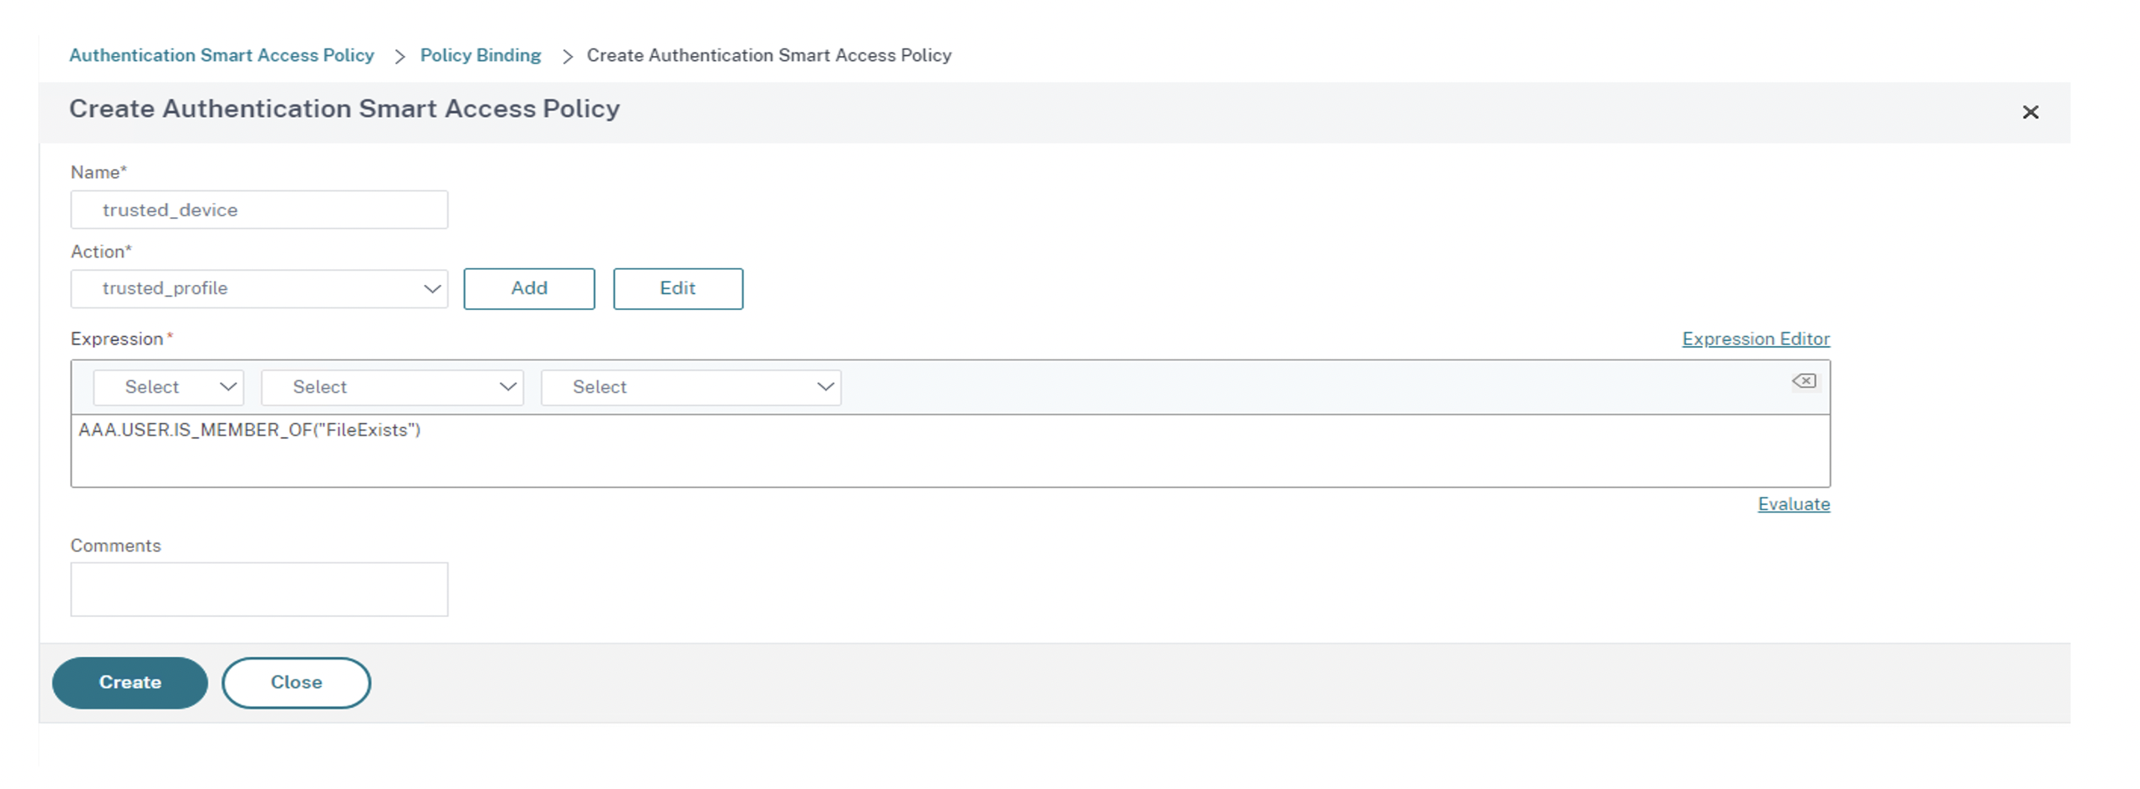
Task: Navigate to Policy Binding breadcrumb
Action: click(x=481, y=55)
